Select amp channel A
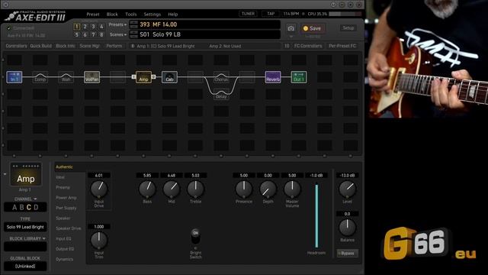 [x=14, y=207]
